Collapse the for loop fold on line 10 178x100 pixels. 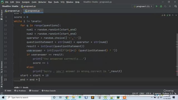click(13, 26)
